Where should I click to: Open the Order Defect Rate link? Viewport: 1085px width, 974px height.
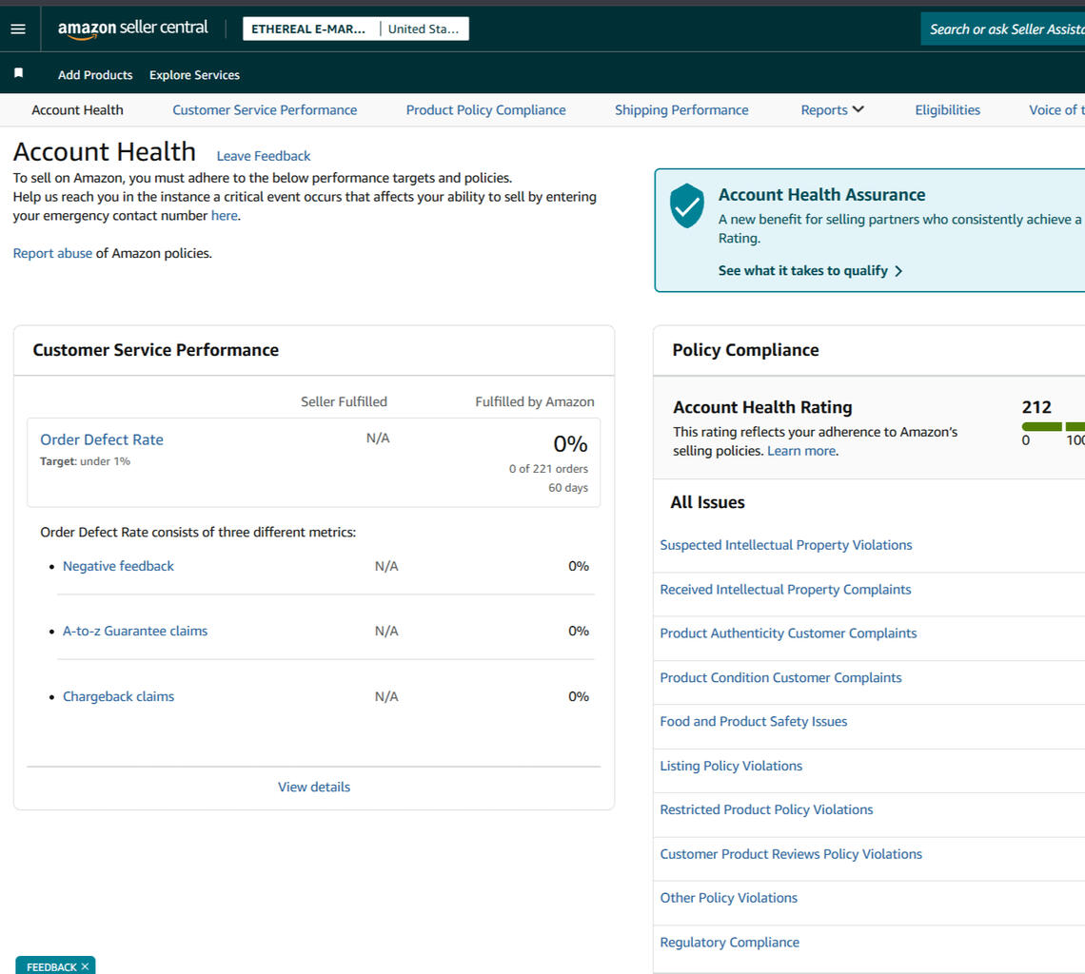click(x=102, y=439)
